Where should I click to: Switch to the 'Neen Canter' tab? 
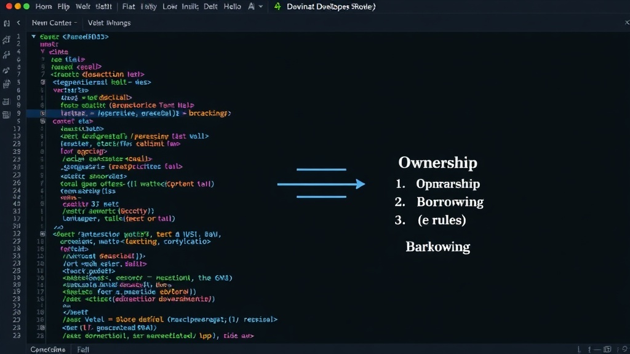pos(54,23)
